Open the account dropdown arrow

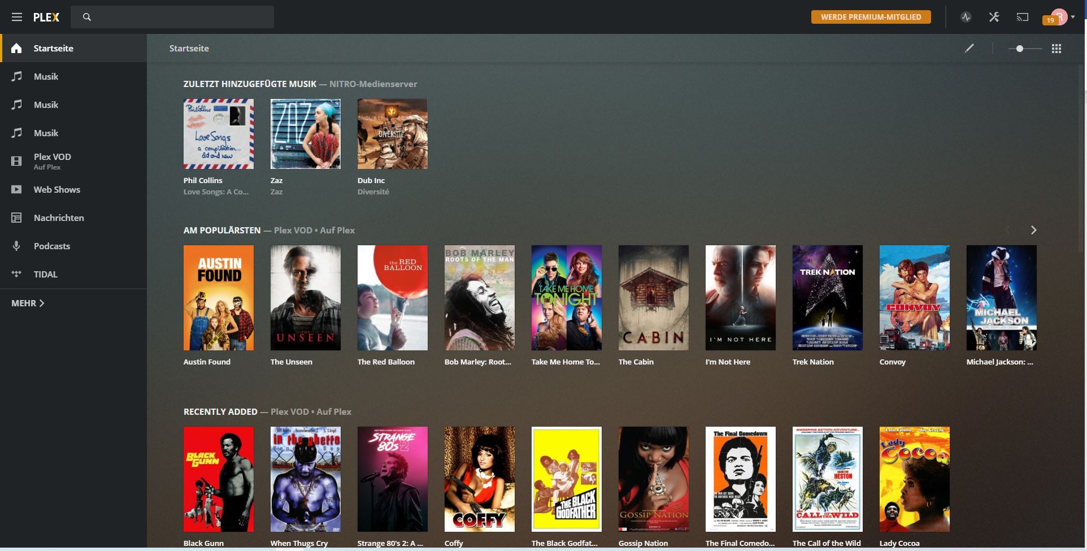click(1073, 17)
